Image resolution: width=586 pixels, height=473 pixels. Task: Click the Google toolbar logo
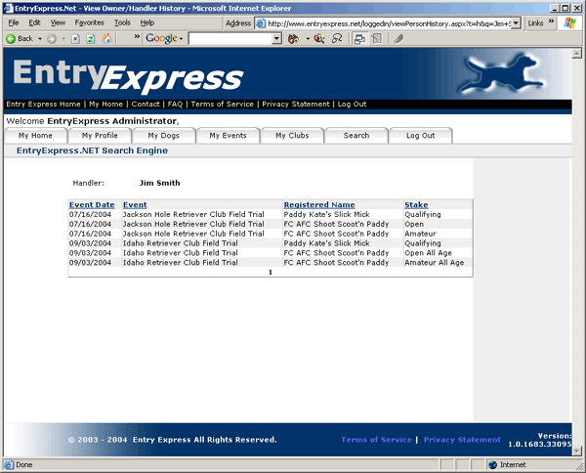click(162, 39)
